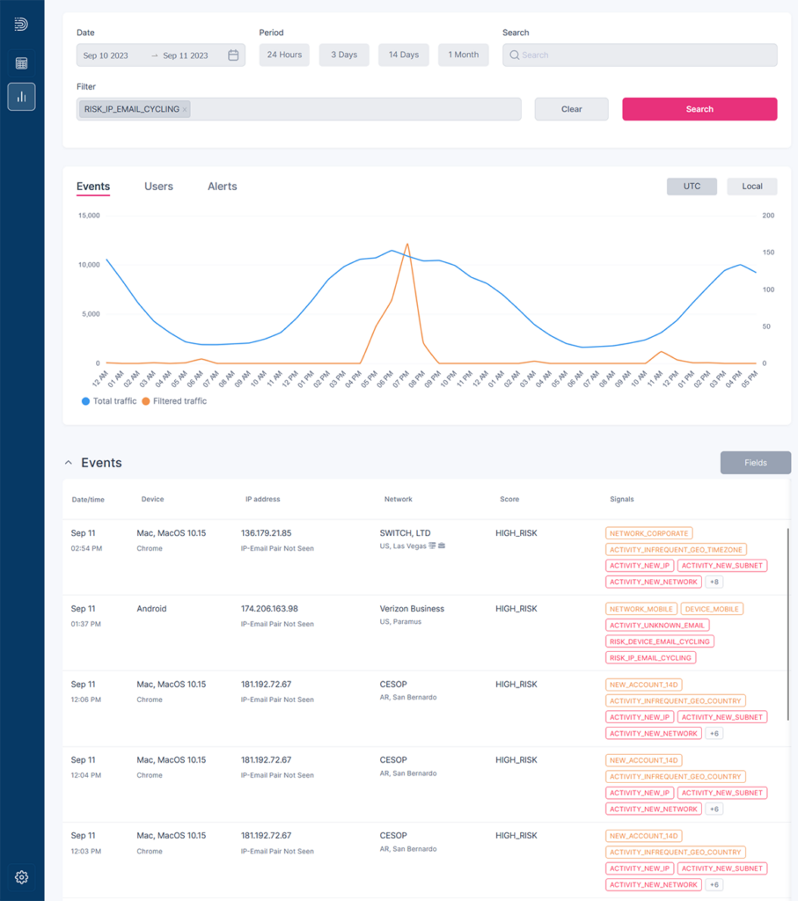Image resolution: width=798 pixels, height=901 pixels.
Task: Switch chart time to UTC
Action: [692, 187]
